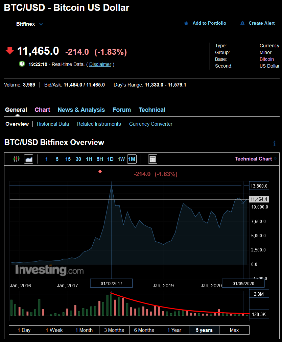Image resolution: width=282 pixels, height=342 pixels.
Task: Click the 2.3M volume label
Action: point(259,294)
